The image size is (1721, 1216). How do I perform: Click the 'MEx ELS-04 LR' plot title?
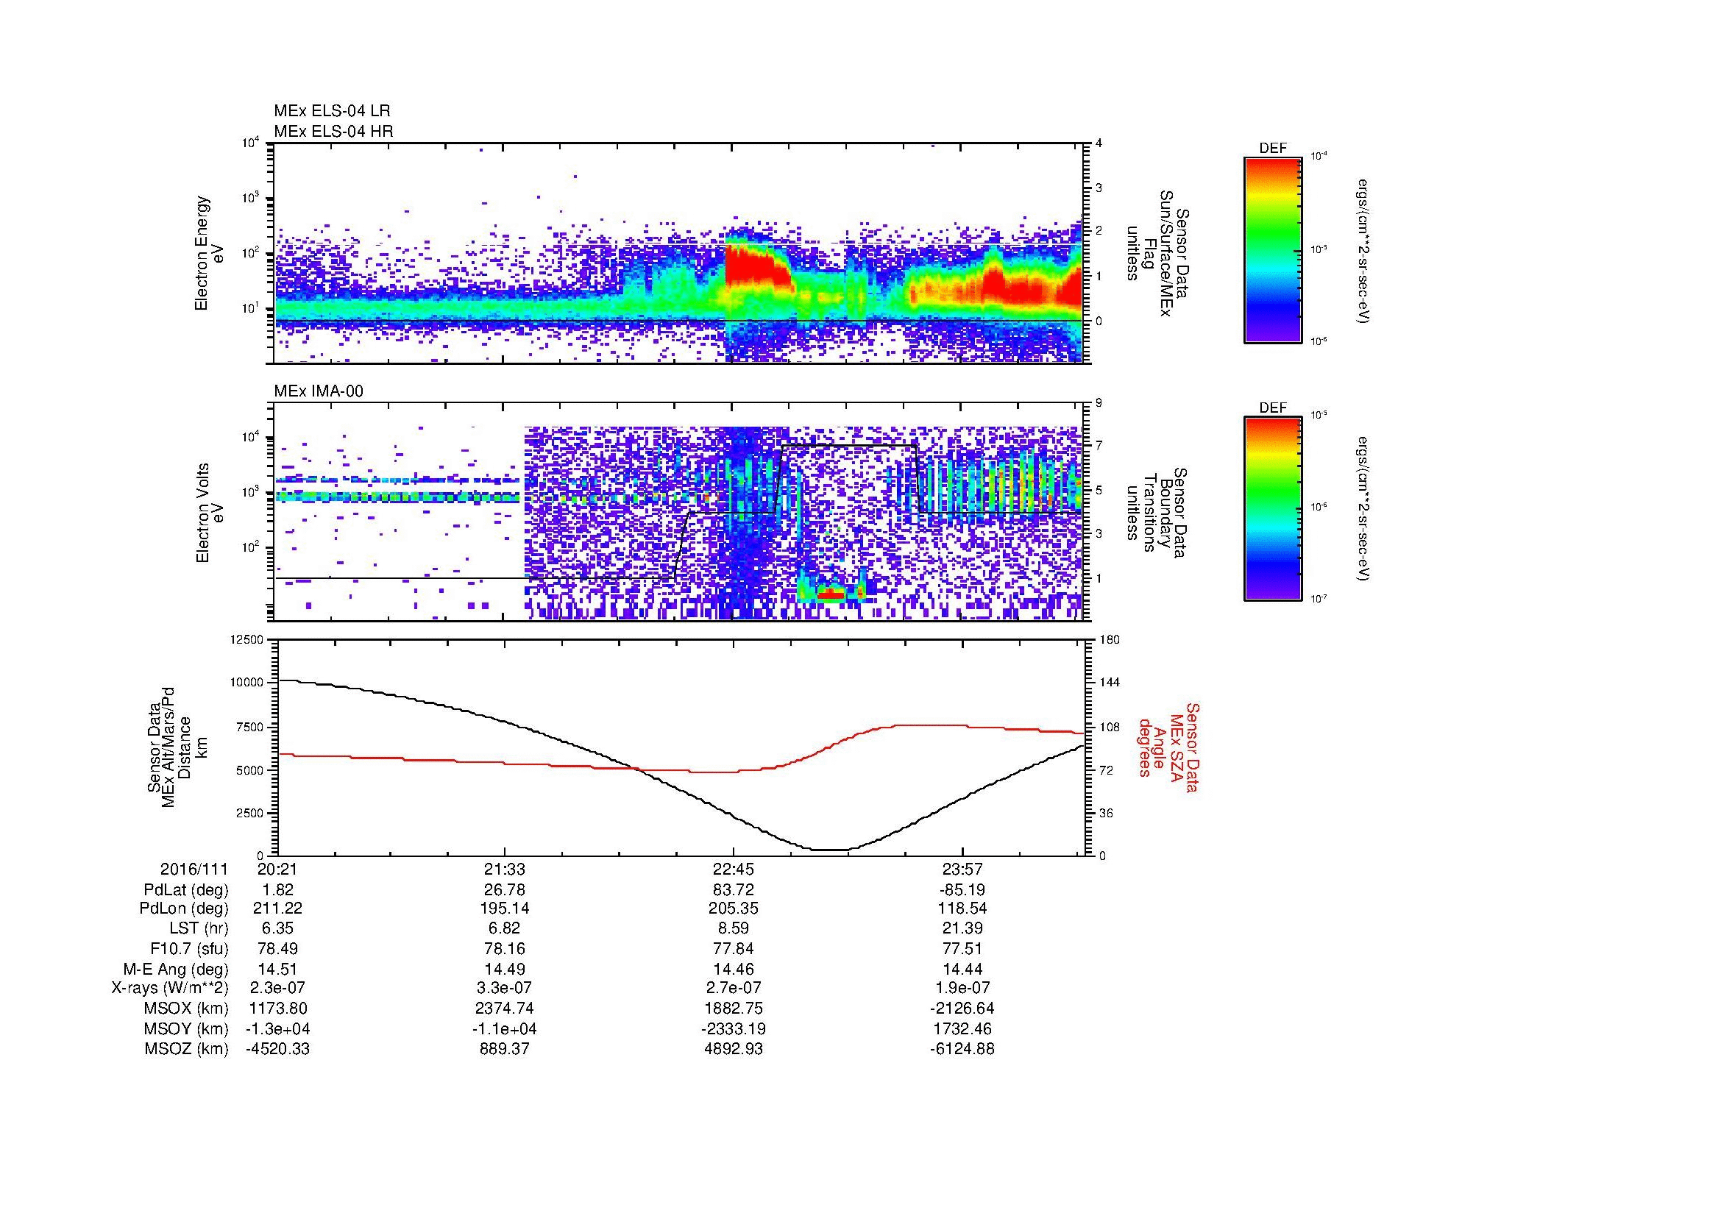[331, 111]
